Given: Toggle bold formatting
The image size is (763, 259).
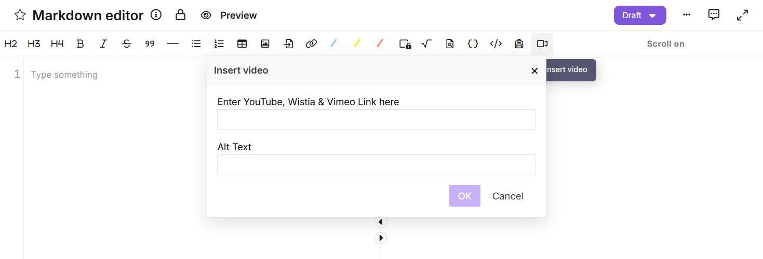Looking at the screenshot, I should tap(80, 44).
